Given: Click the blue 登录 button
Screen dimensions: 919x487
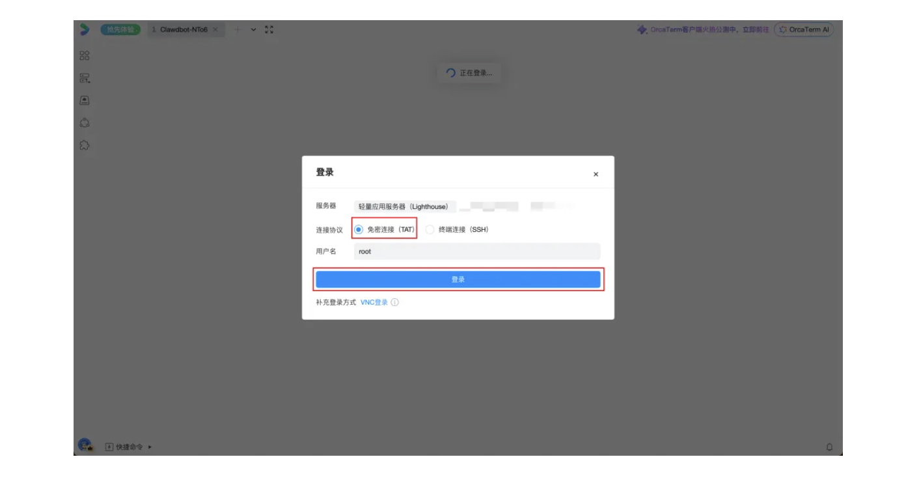Looking at the screenshot, I should point(458,279).
